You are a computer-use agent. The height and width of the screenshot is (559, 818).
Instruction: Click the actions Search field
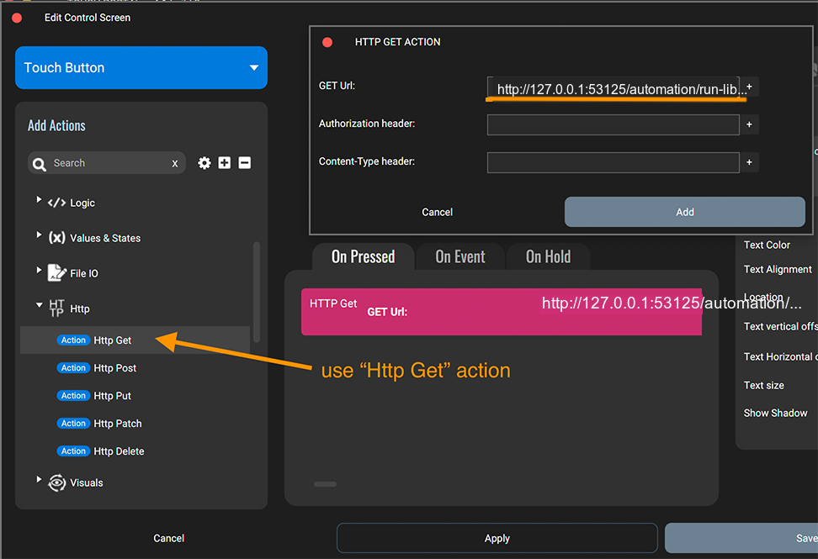pyautogui.click(x=107, y=163)
